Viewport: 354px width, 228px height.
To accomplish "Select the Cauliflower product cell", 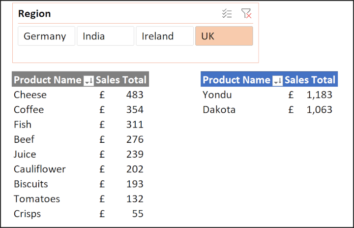I will coord(40,169).
